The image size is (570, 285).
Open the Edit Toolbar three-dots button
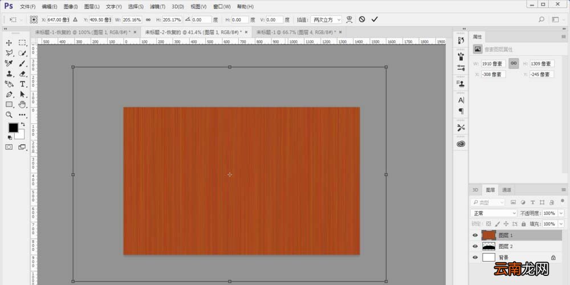22,115
